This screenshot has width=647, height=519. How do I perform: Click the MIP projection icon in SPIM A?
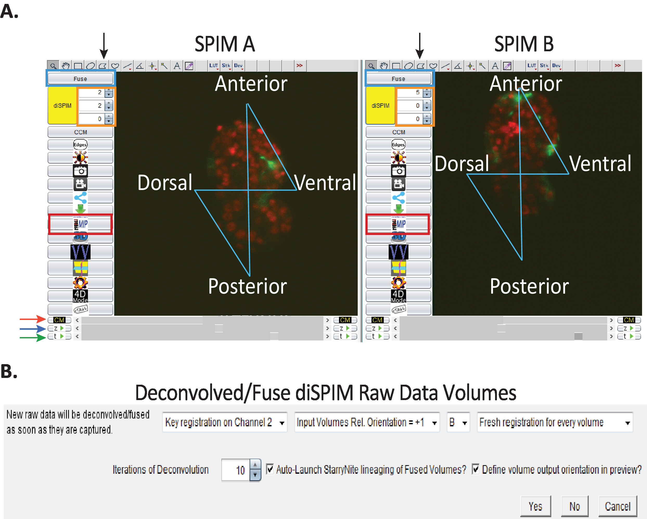80,224
